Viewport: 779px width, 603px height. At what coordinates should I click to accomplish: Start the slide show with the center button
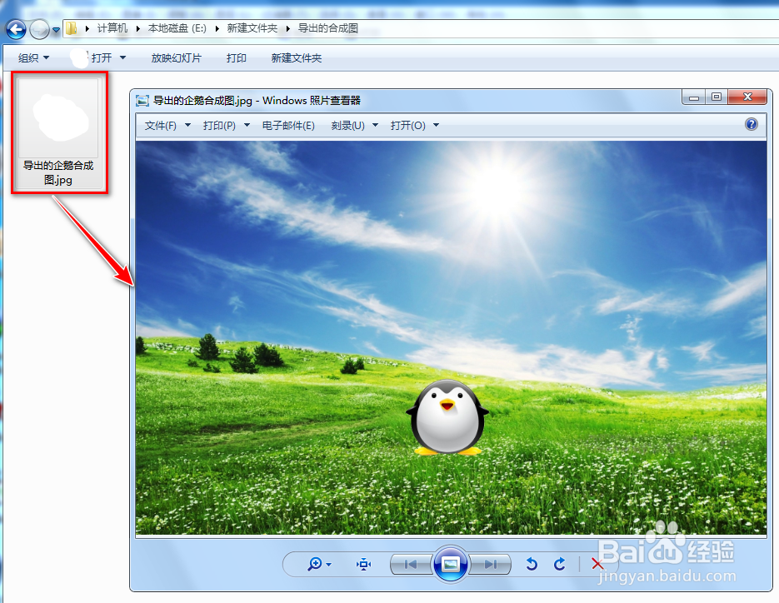pyautogui.click(x=451, y=564)
